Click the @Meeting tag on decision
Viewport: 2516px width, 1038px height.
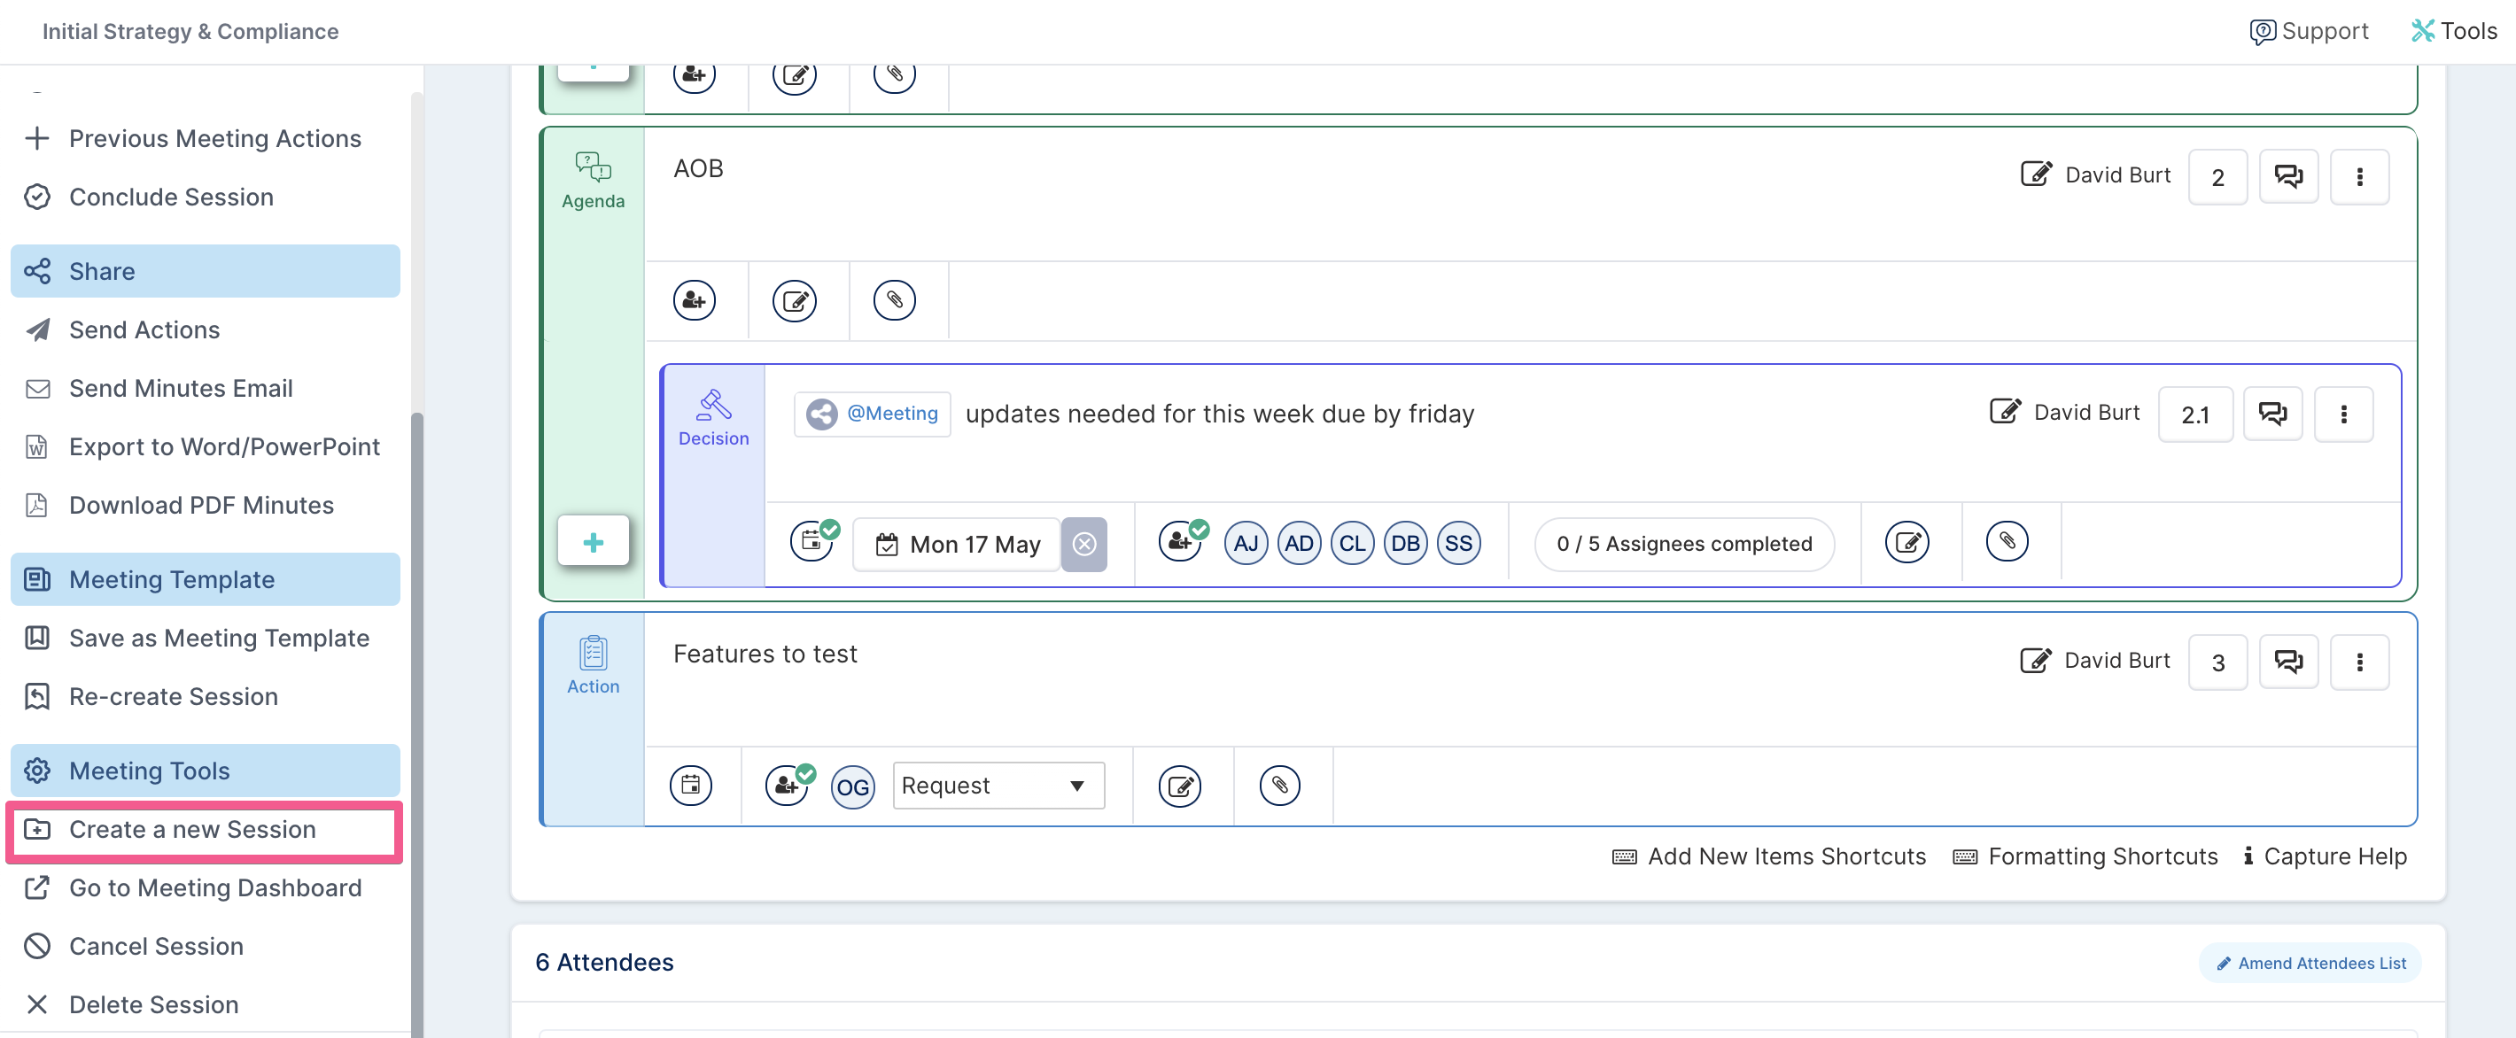click(873, 414)
